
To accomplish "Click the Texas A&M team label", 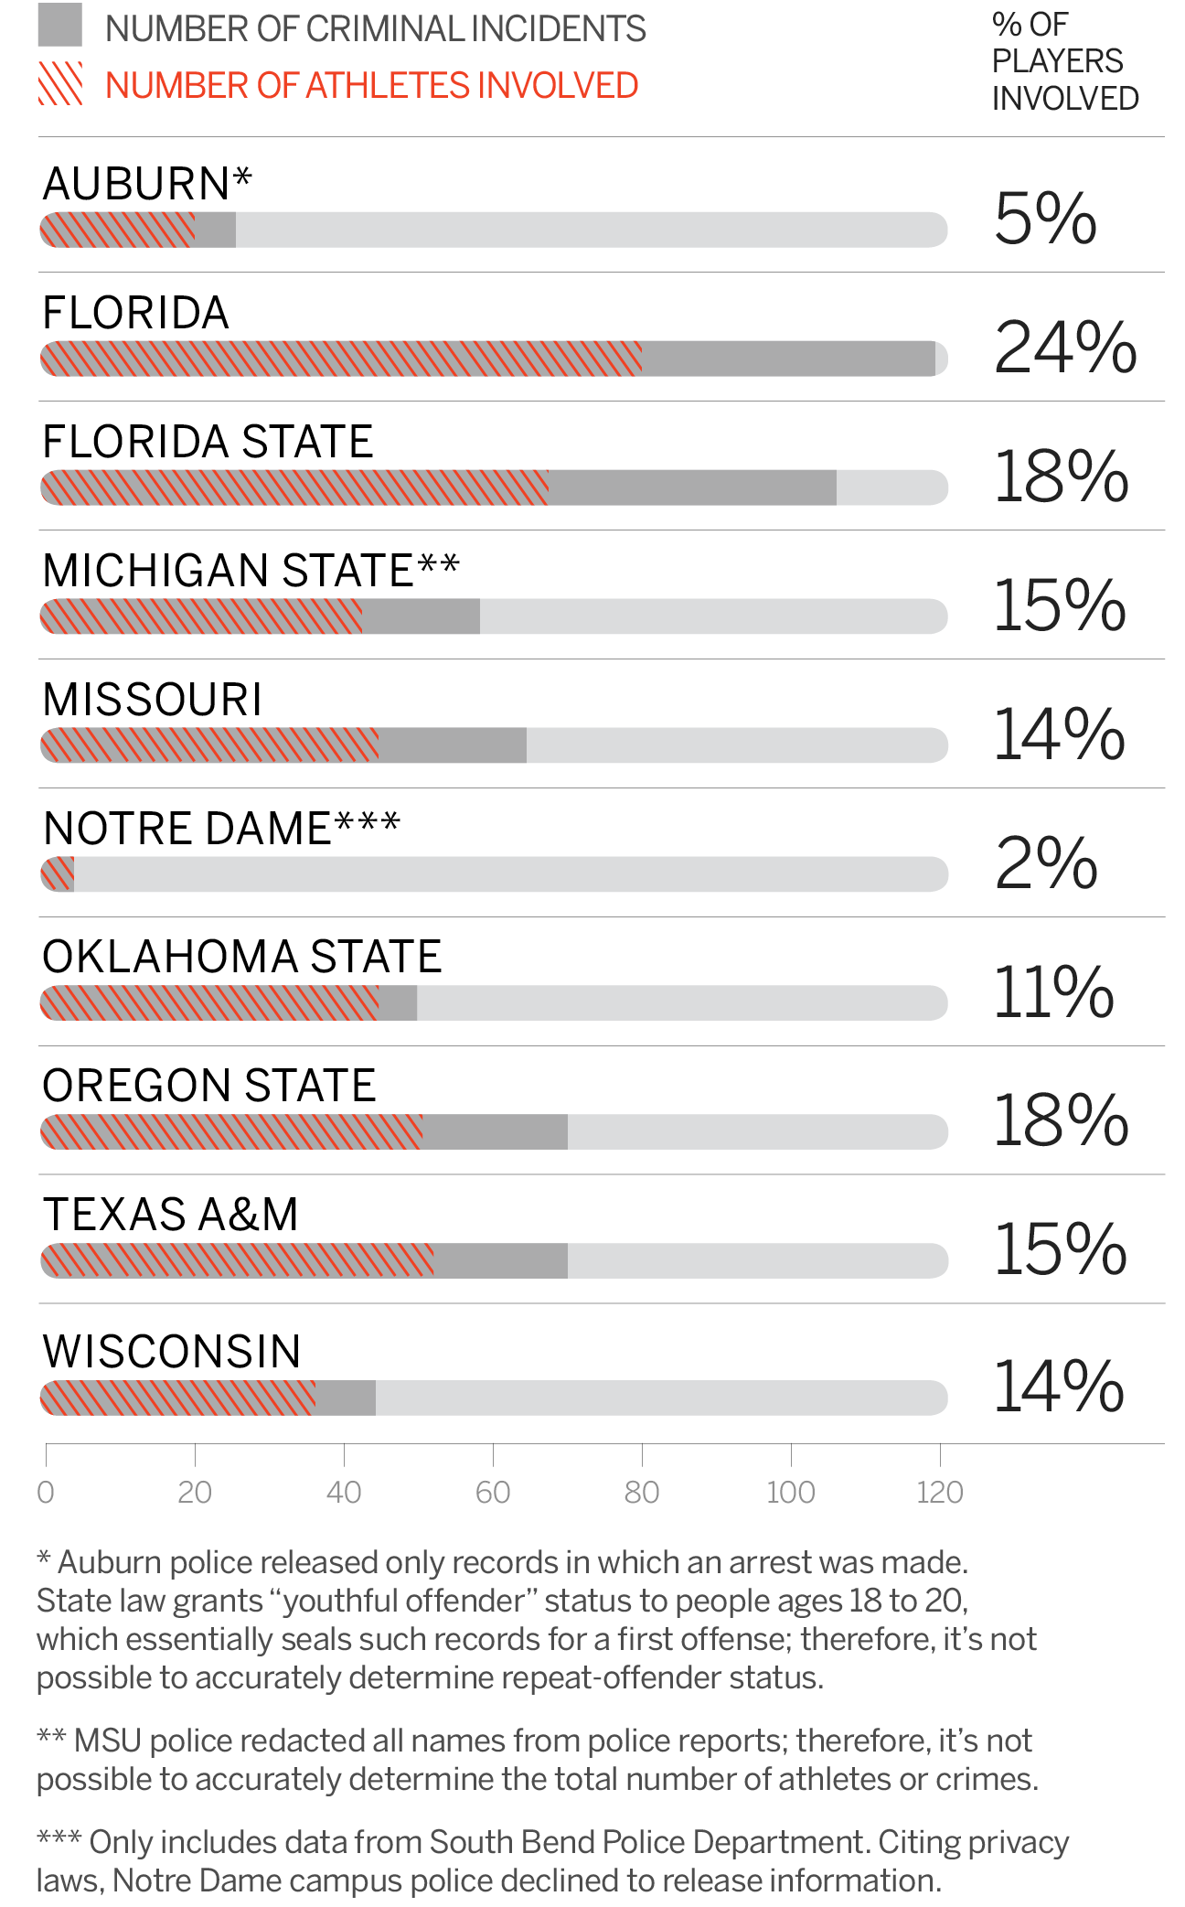I will 171,1215.
